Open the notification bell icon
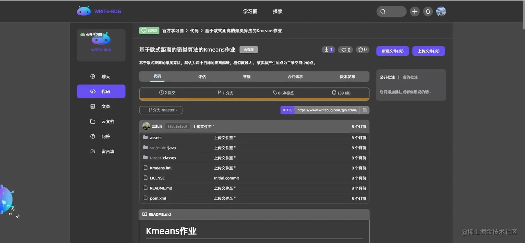Screen dimensions: 525x243 pos(428,11)
